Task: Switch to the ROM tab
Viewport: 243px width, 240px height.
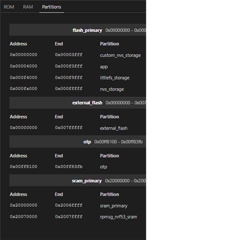Action: (9, 7)
